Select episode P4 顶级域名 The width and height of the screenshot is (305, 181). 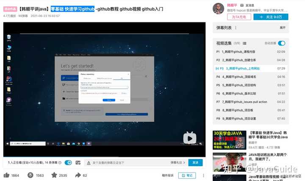tap(250, 77)
